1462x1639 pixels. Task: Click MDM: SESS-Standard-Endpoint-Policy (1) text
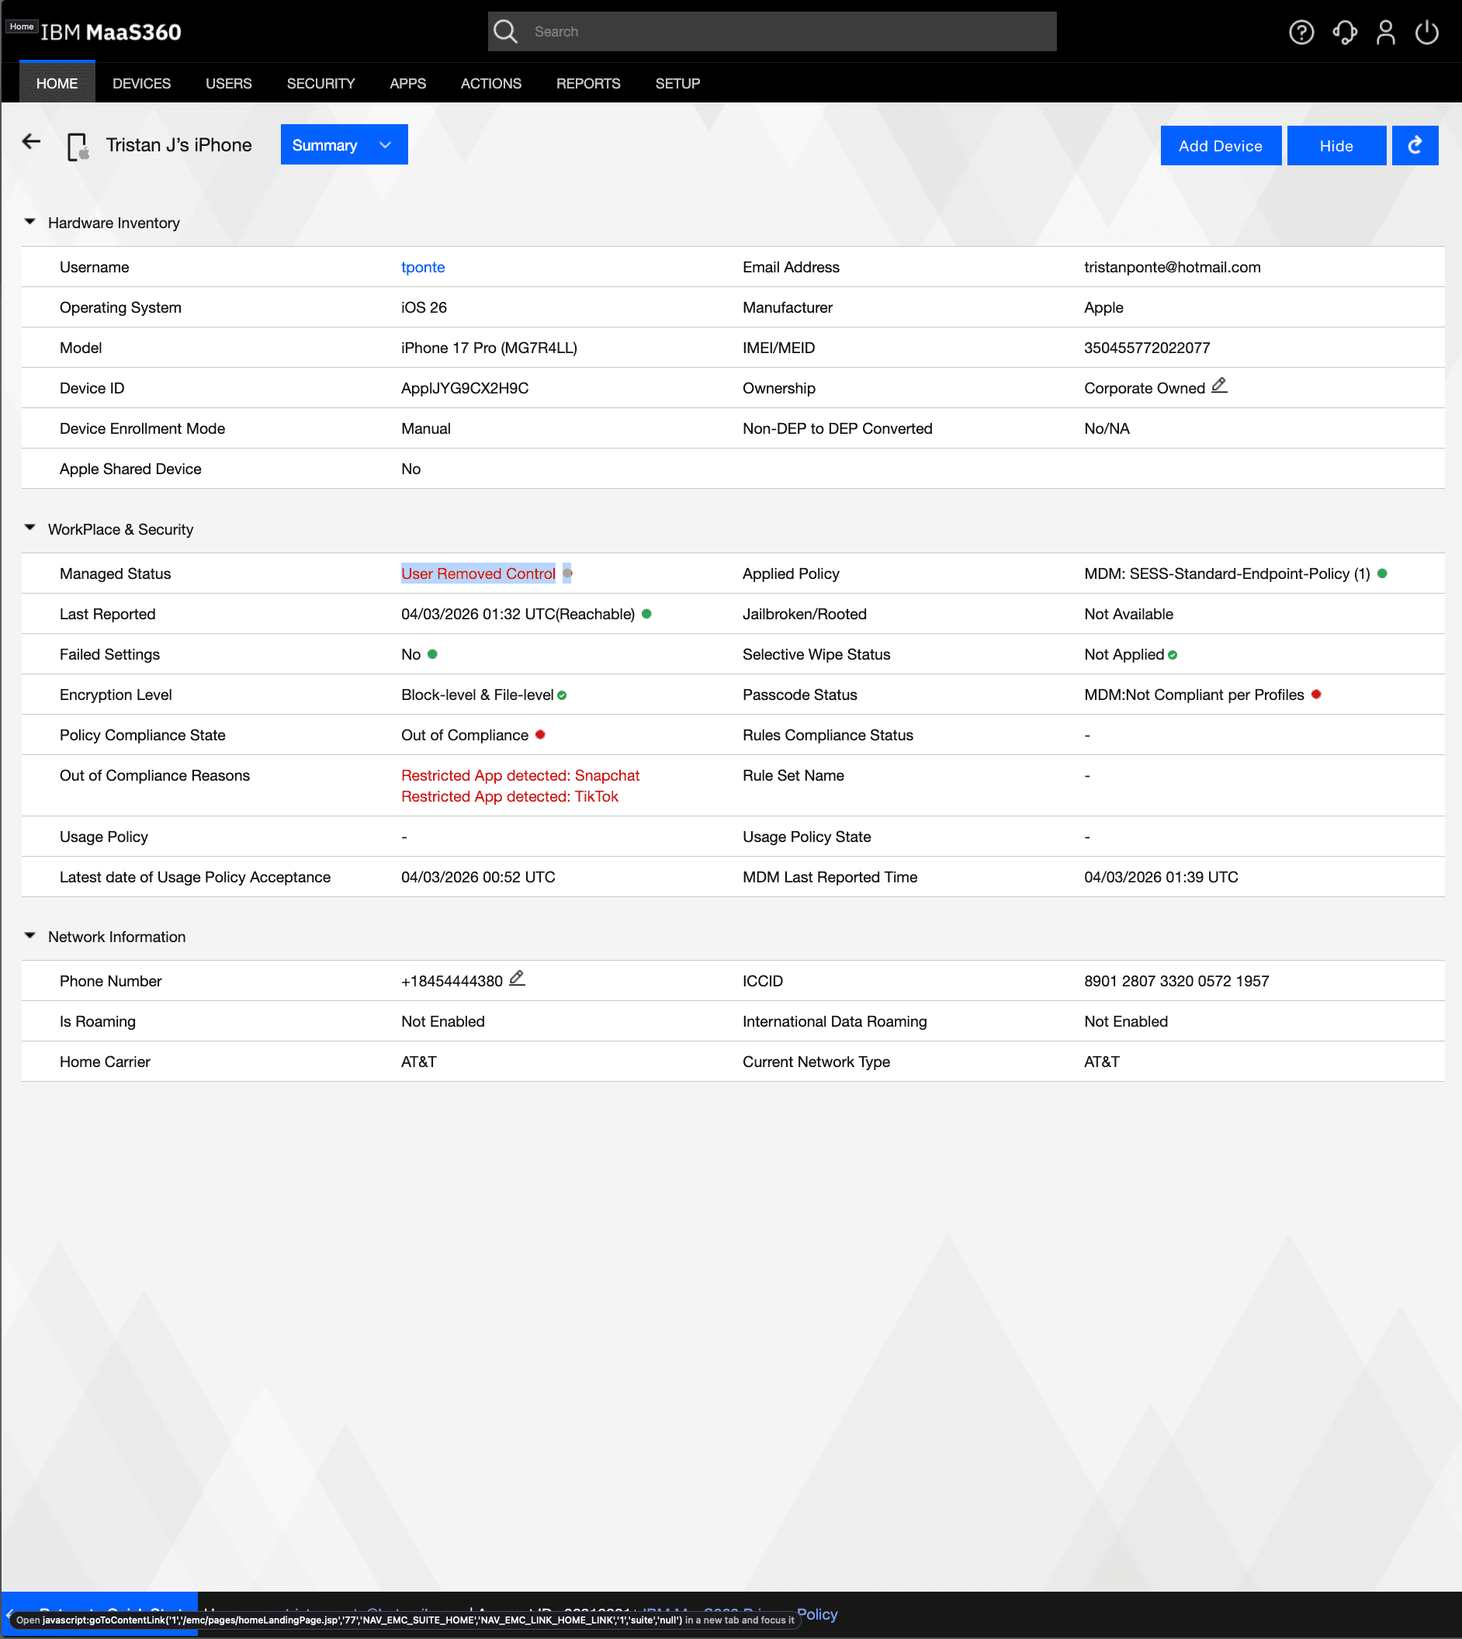(1227, 573)
